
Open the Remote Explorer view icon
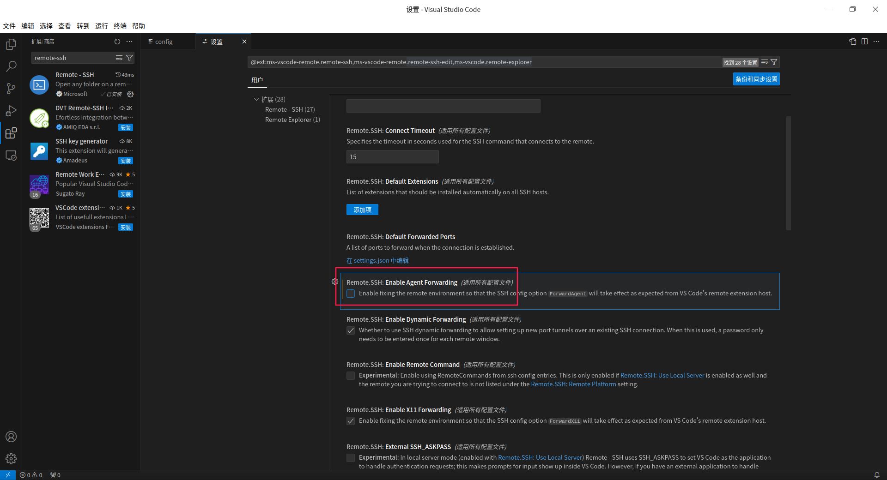(x=11, y=156)
